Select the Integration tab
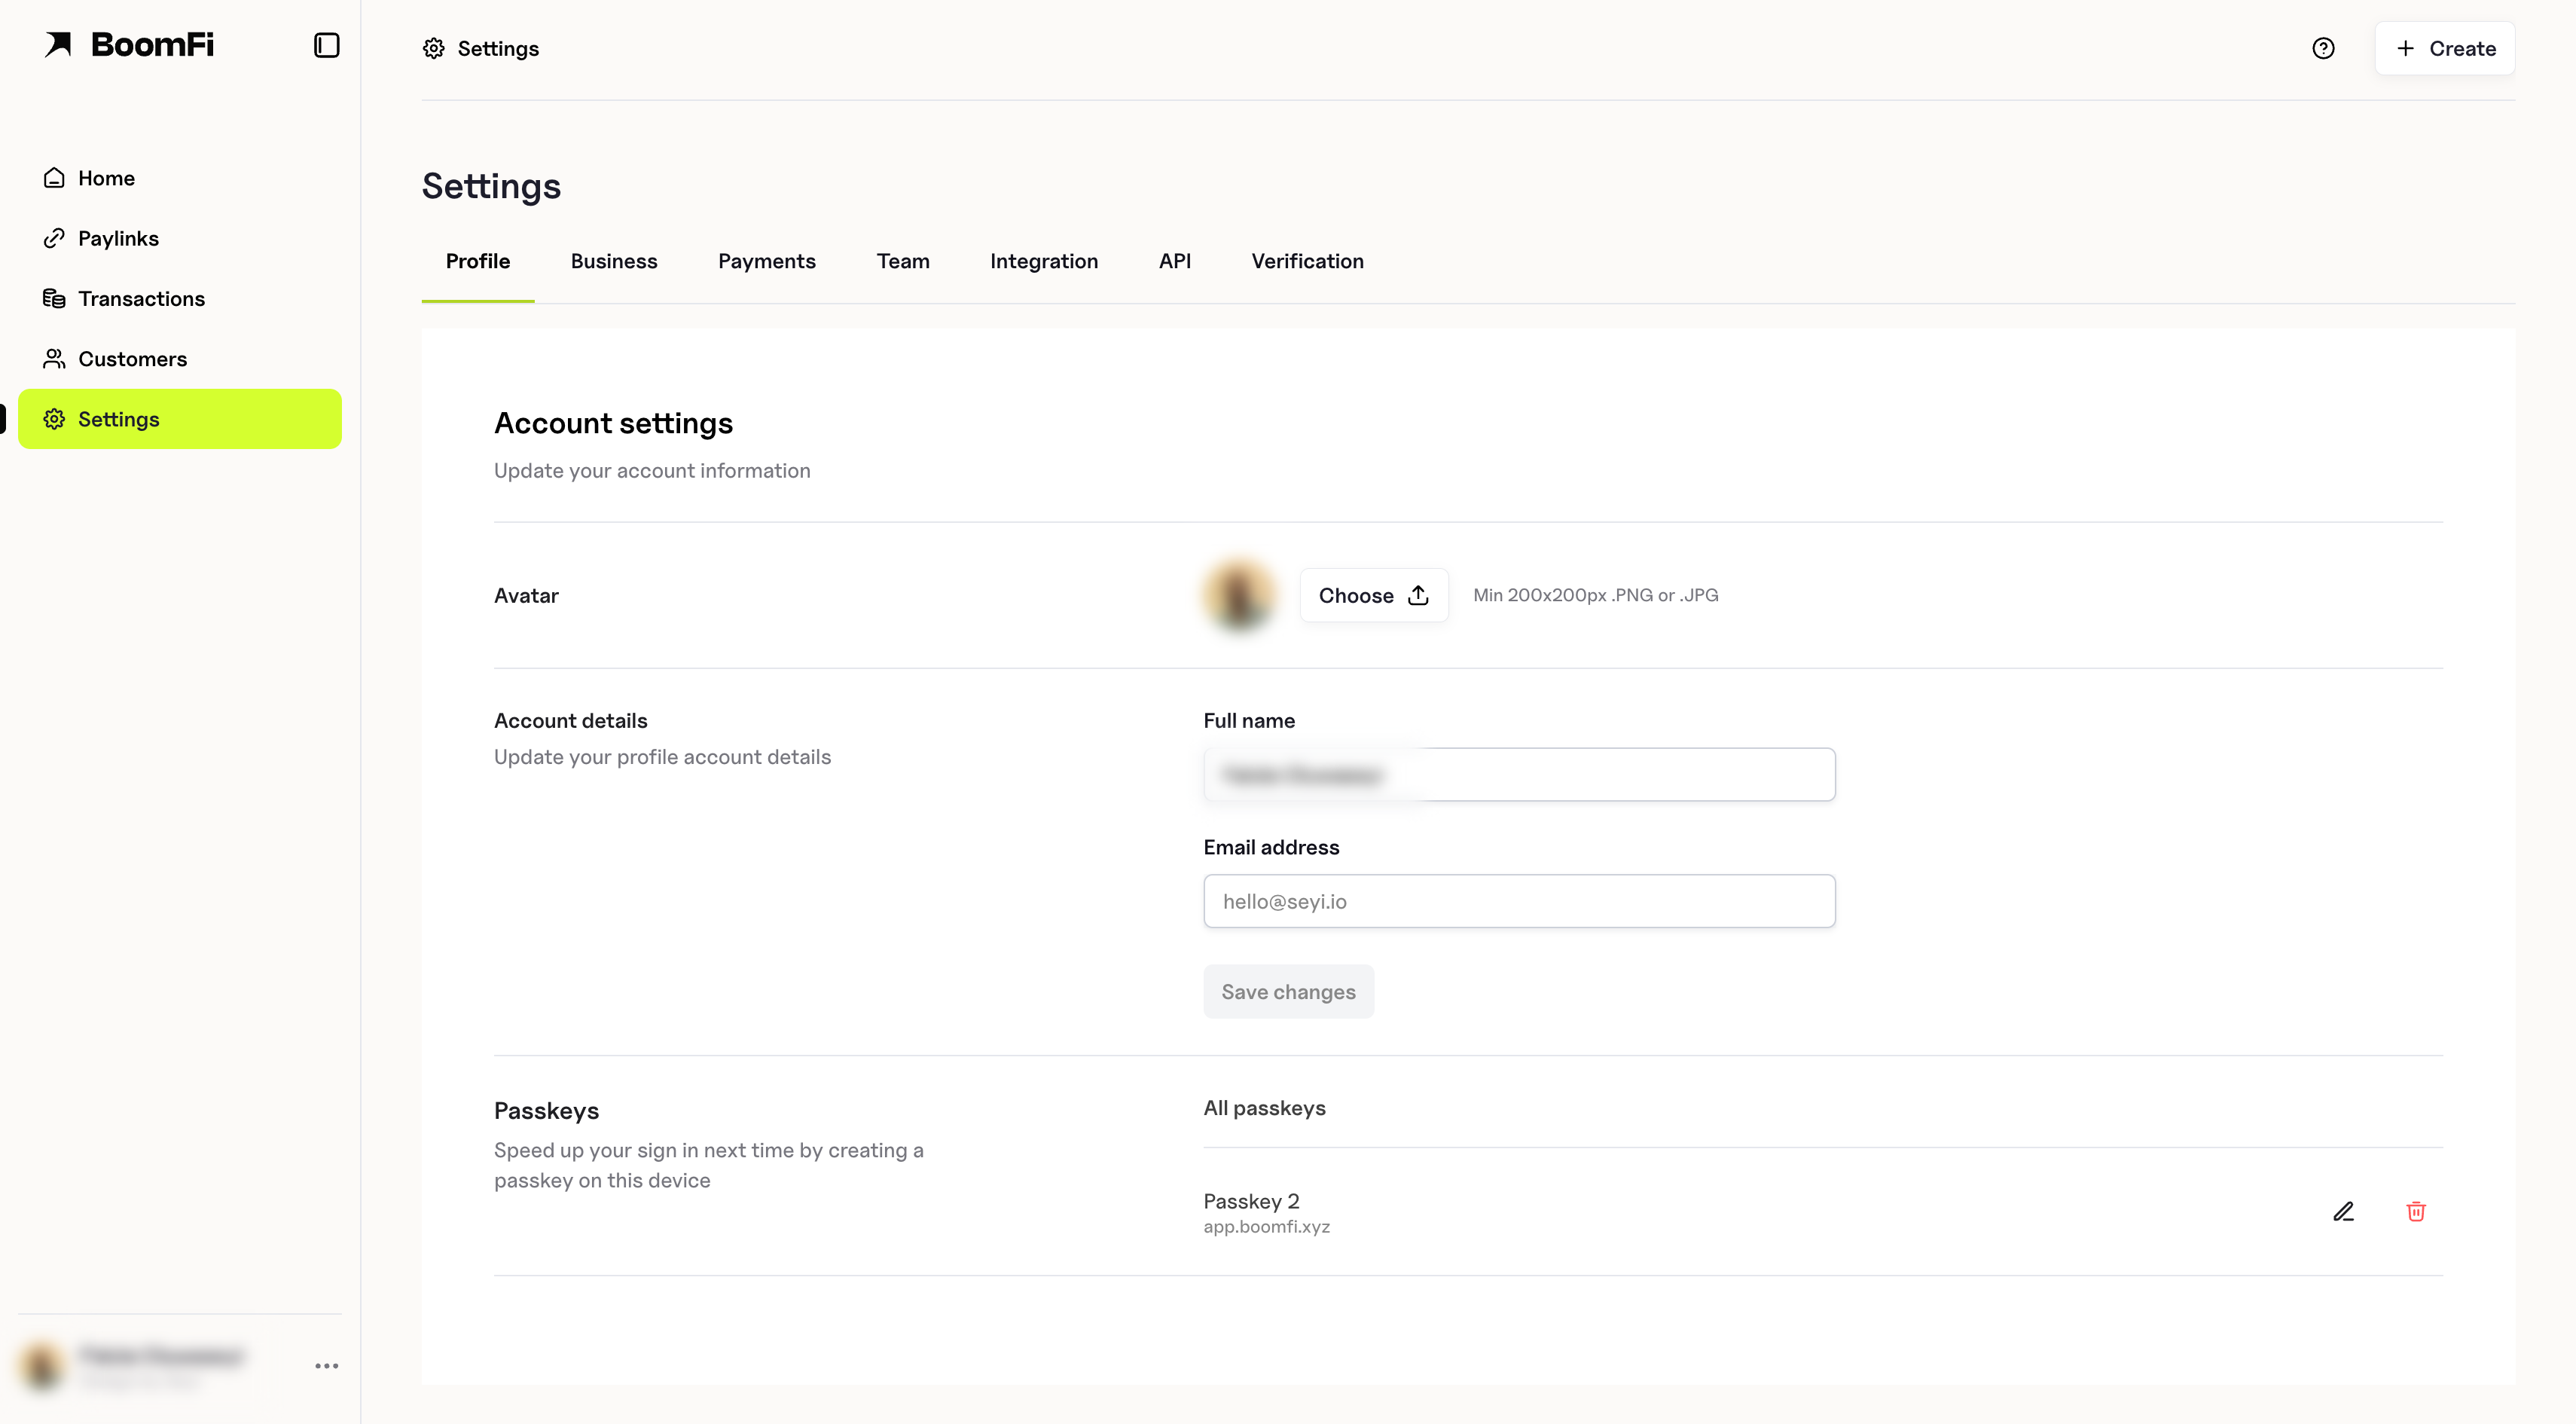The image size is (2576, 1424). 1043,261
